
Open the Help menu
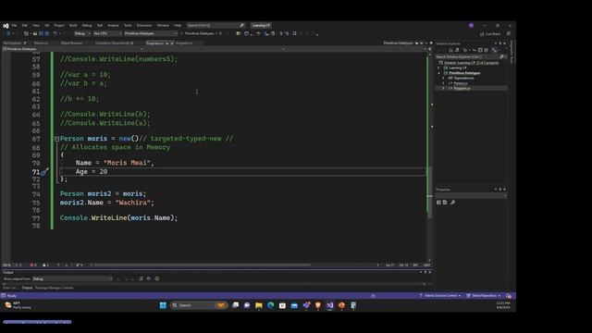coord(178,25)
